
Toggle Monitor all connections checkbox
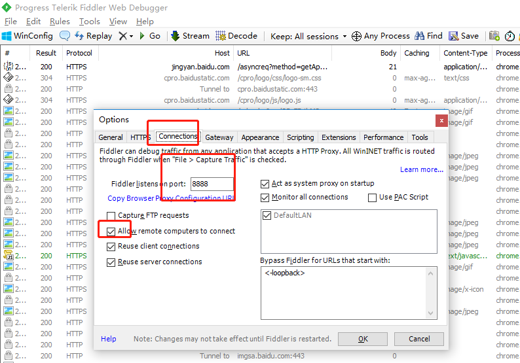pos(265,198)
